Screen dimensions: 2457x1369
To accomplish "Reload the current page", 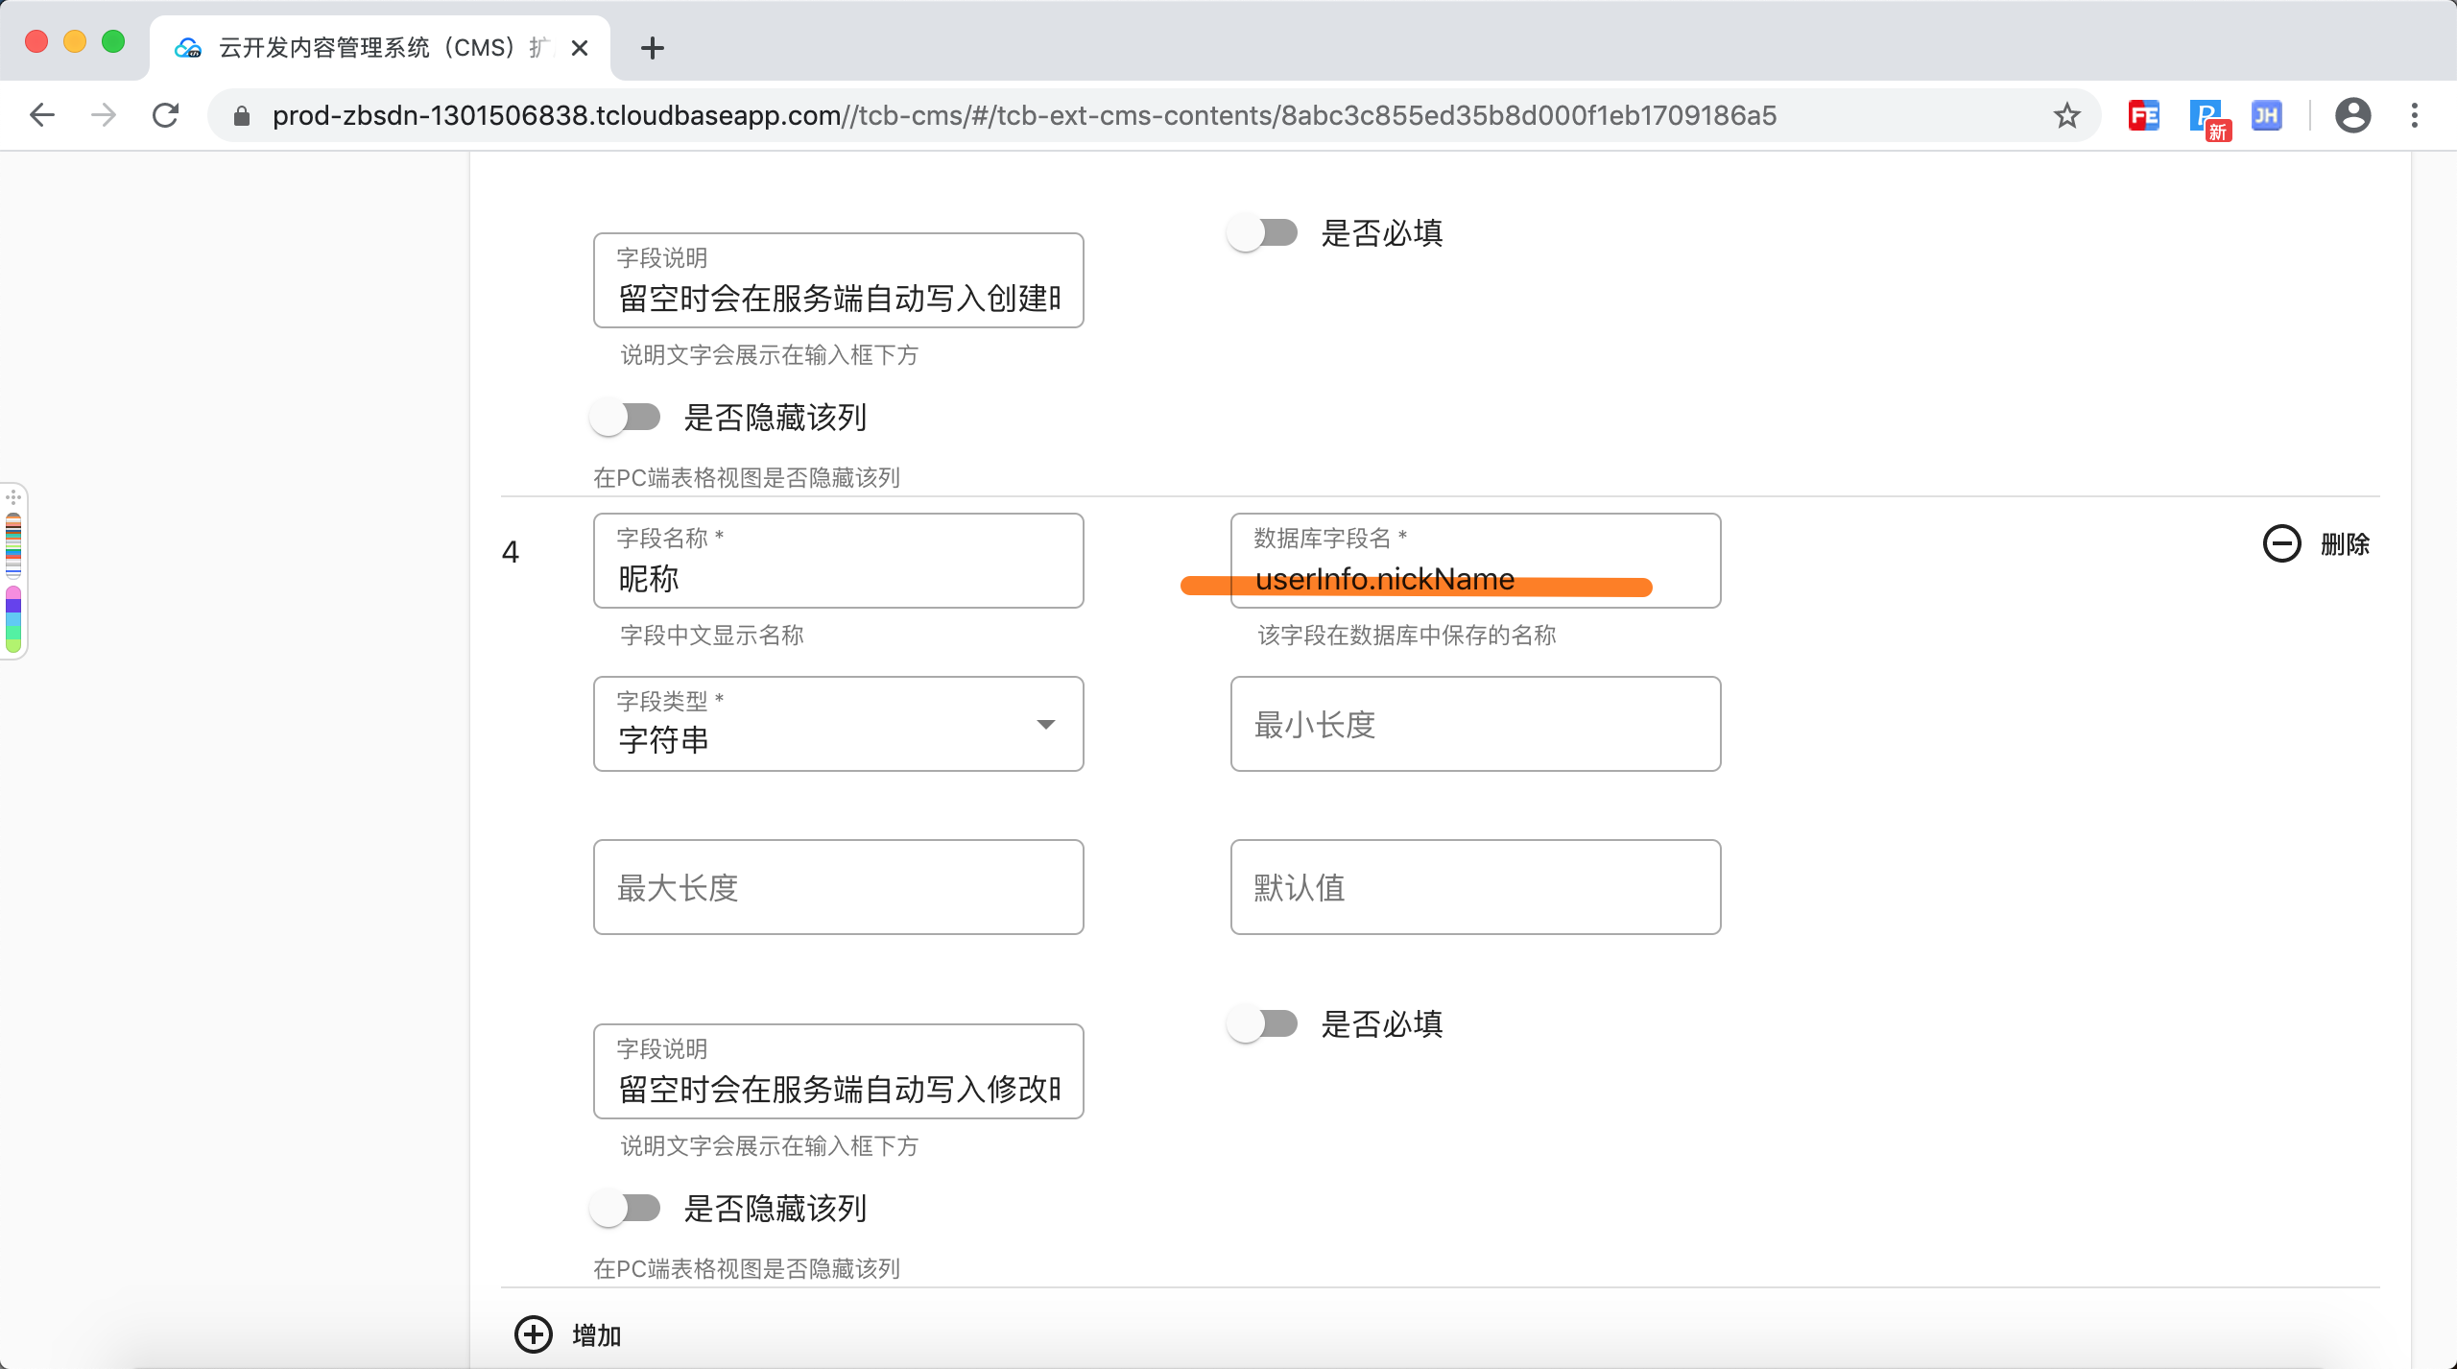I will [165, 115].
